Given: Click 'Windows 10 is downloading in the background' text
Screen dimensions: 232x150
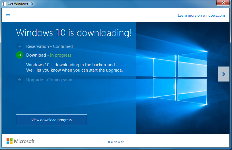Looking at the screenshot, I should tap(71, 65).
